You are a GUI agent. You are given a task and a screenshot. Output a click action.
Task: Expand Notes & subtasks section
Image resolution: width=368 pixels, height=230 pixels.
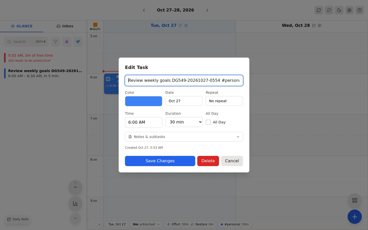(x=184, y=137)
